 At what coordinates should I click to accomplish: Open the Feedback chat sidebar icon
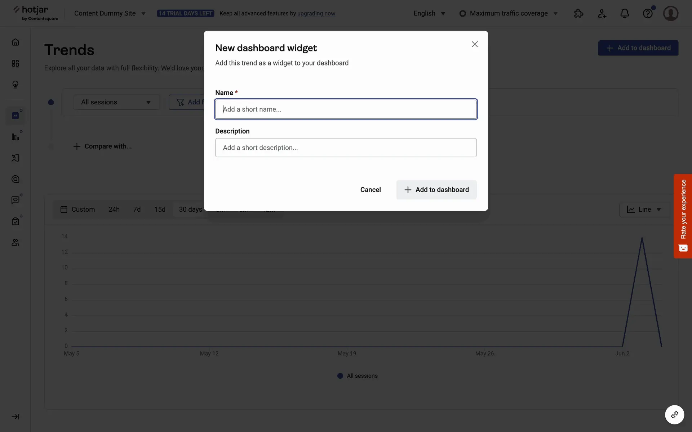tap(15, 200)
